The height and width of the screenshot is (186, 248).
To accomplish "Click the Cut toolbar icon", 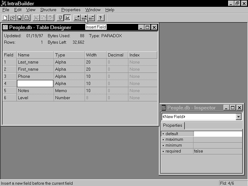I will (x=36, y=18).
